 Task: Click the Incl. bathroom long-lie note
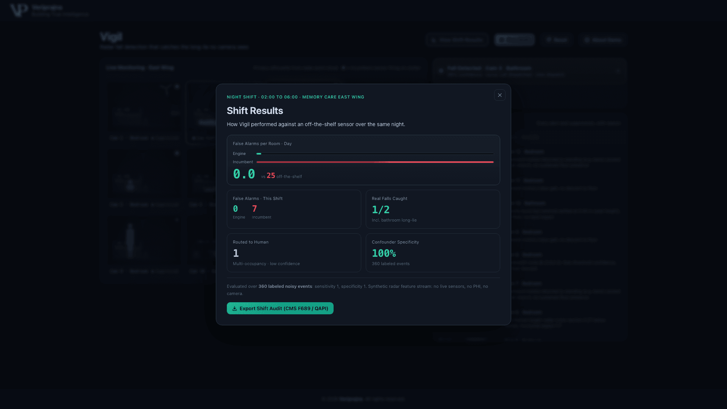[x=394, y=220]
